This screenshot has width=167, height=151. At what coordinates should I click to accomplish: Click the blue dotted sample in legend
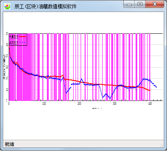22,43
